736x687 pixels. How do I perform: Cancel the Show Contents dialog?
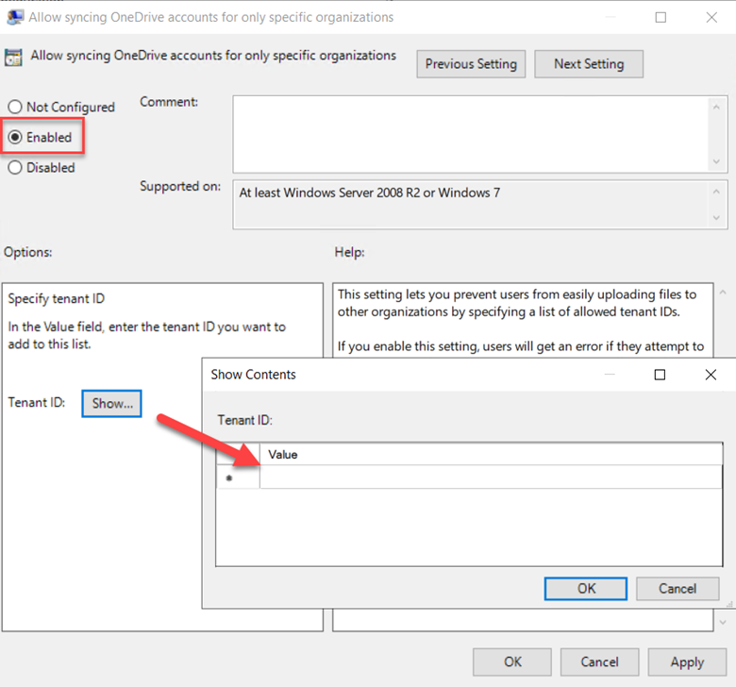(x=677, y=589)
